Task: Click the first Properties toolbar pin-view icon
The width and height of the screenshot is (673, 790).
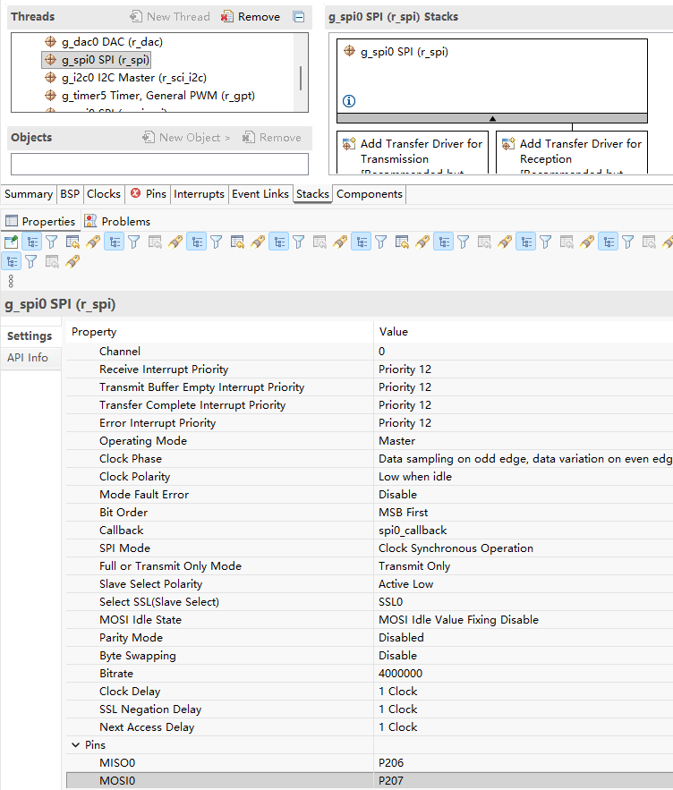Action: point(11,242)
